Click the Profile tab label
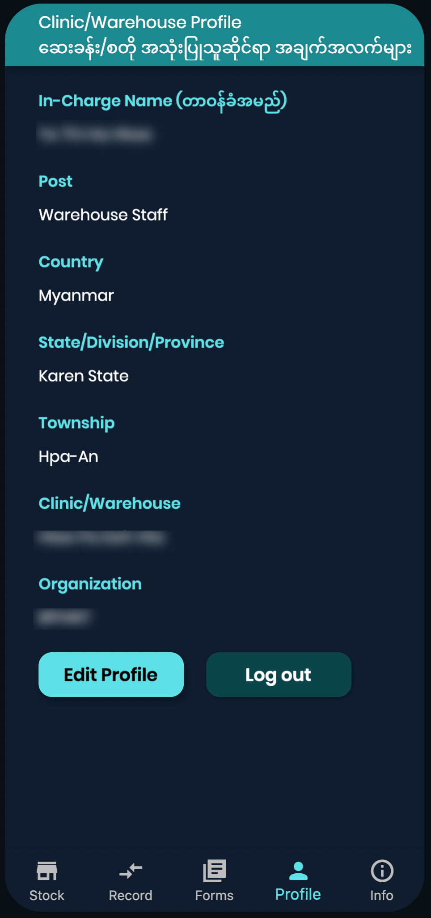 tap(298, 894)
